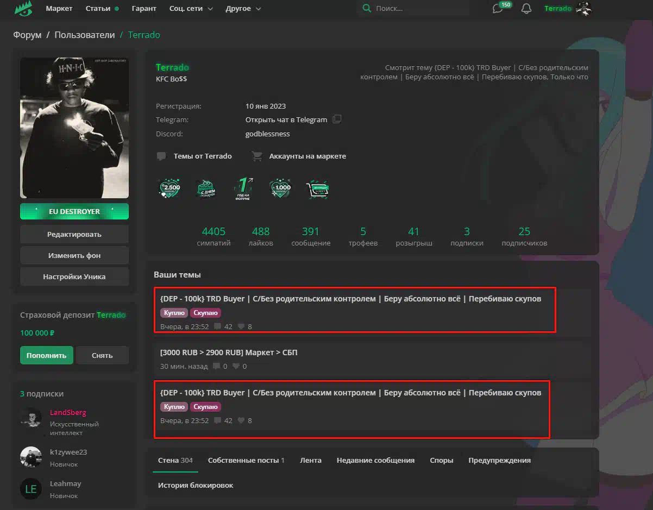
Task: Click the registration date 10 янв 2023
Action: (266, 106)
